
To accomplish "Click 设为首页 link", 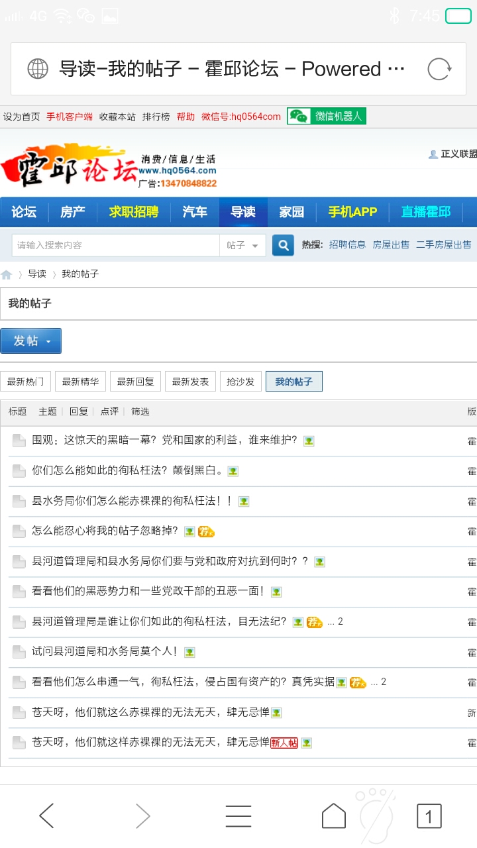I will click(x=21, y=117).
